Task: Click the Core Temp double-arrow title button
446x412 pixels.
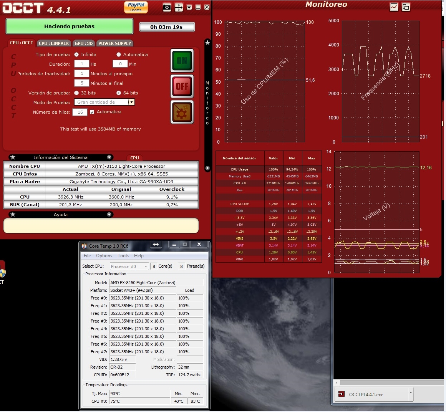Action: (x=156, y=244)
